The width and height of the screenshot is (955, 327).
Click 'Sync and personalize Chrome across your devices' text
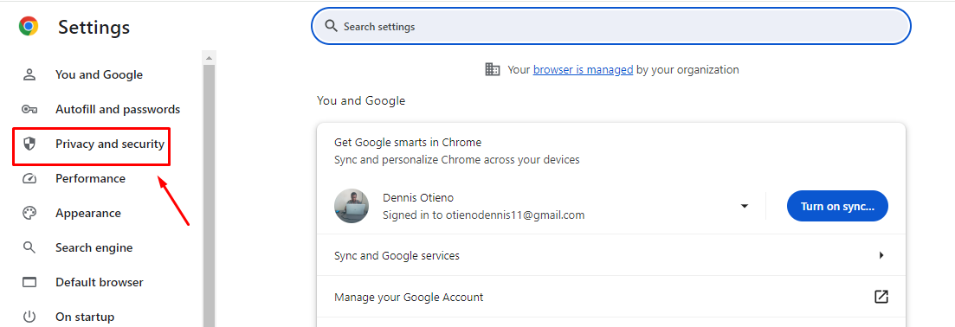tap(457, 159)
